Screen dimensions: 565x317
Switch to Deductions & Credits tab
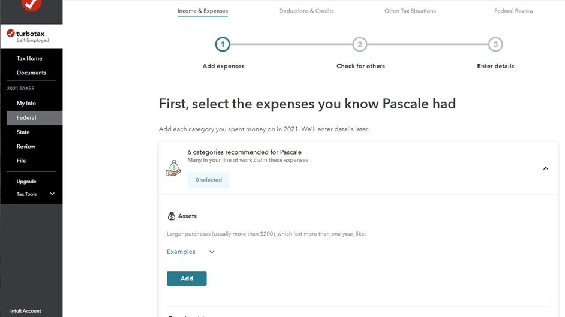tap(306, 11)
